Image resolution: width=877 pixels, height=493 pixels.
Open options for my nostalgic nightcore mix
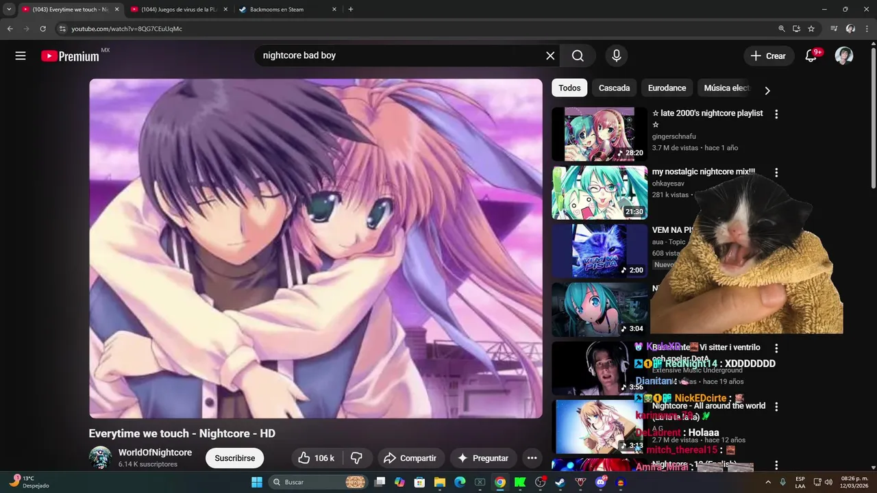pyautogui.click(x=776, y=173)
